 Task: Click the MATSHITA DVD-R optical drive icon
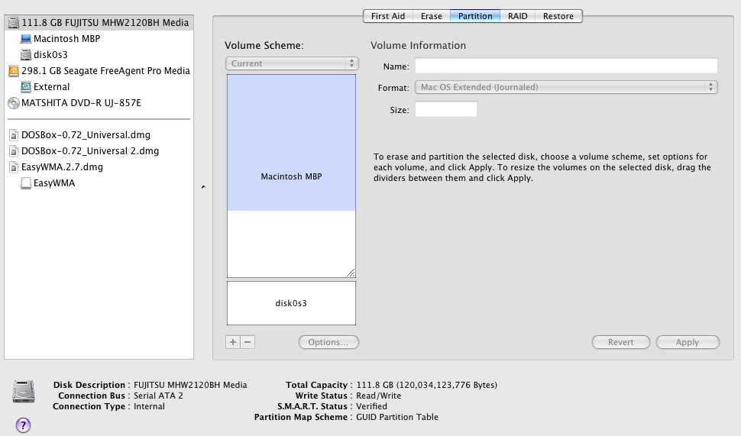[x=14, y=103]
